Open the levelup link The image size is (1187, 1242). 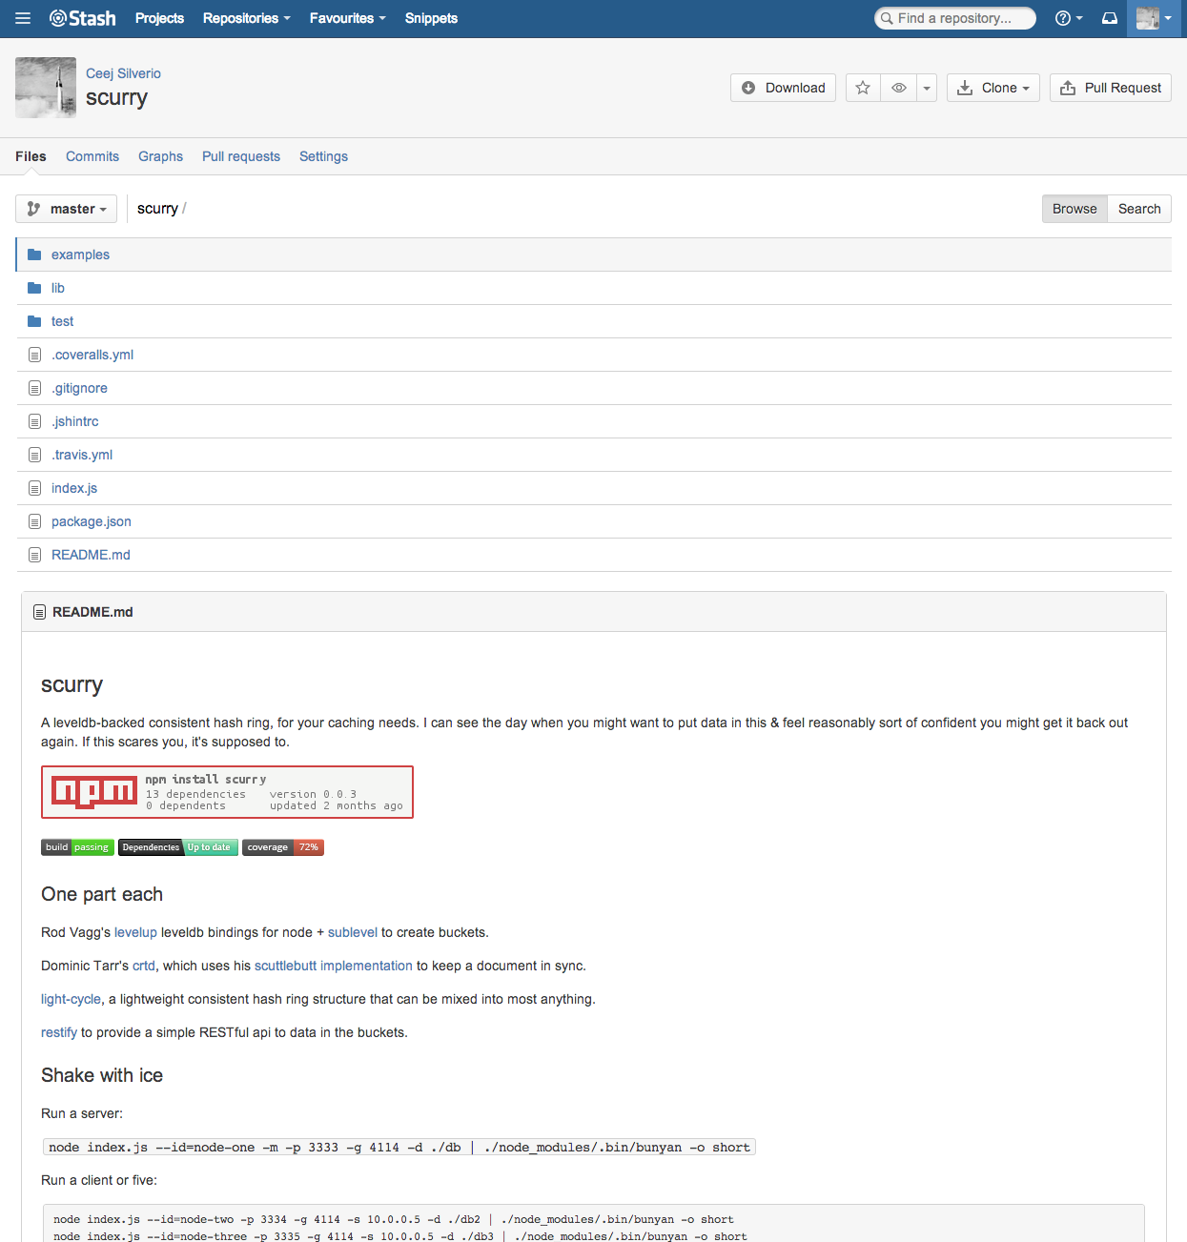(x=135, y=932)
